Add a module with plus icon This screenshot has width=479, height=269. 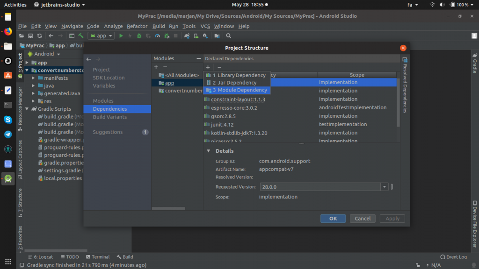(156, 67)
